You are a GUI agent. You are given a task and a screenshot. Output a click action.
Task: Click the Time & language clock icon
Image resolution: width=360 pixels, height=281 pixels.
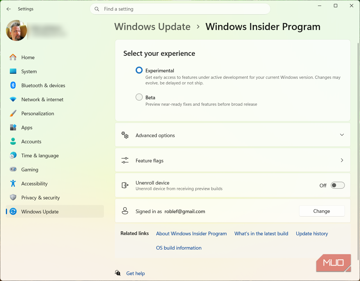(x=13, y=155)
